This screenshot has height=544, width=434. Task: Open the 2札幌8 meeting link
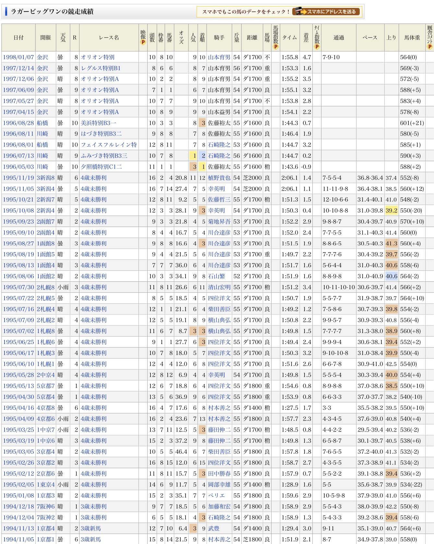click(x=46, y=287)
